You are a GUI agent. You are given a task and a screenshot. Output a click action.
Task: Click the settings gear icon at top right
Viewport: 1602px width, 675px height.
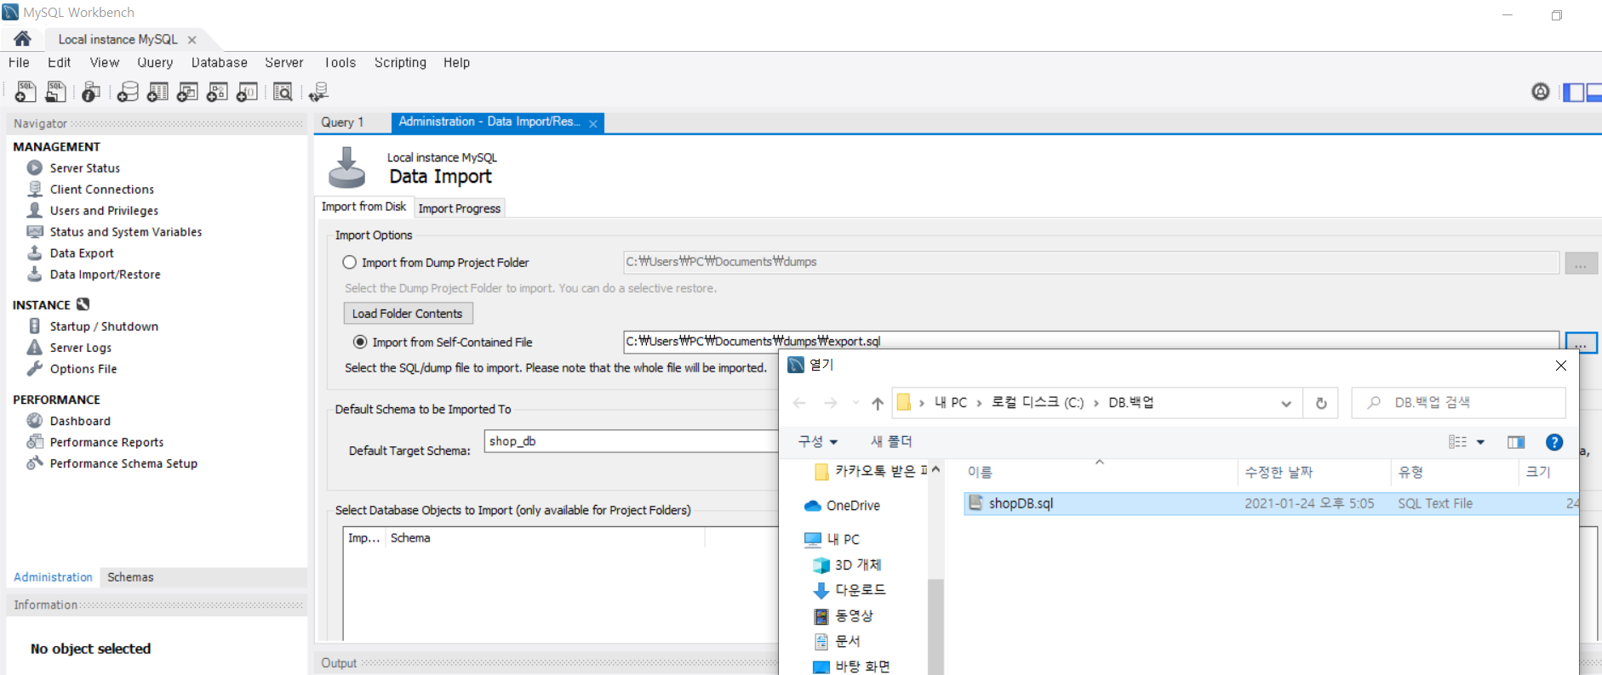point(1541,92)
